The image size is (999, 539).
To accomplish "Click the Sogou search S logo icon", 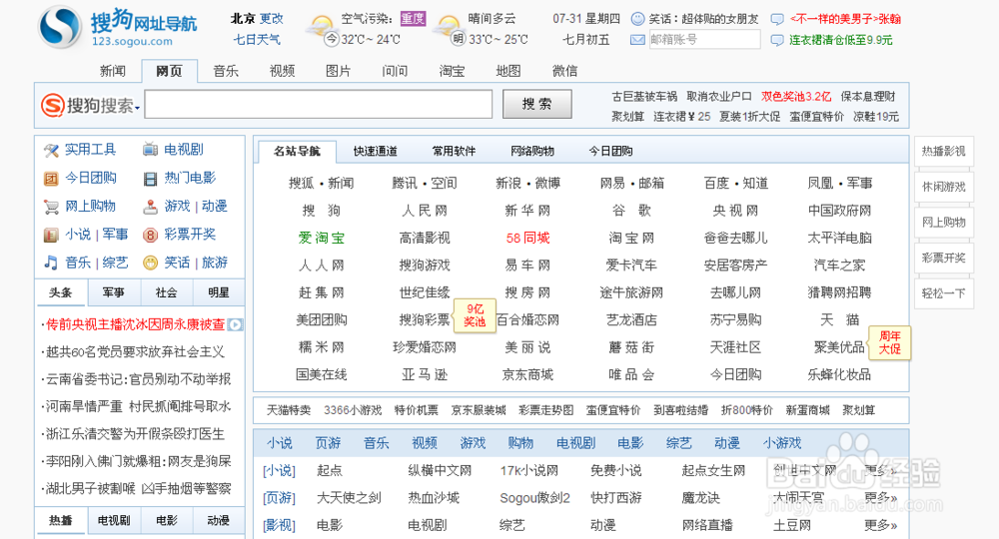I will pos(52,105).
